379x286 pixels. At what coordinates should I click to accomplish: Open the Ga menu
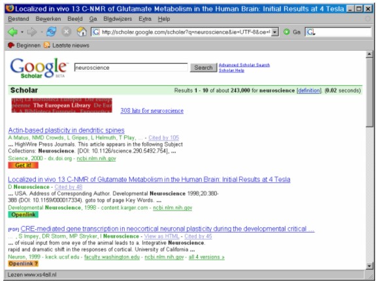coord(93,19)
